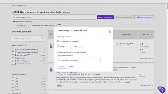Click the Отмена button
Image resolution: width=168 pixels, height=94 pixels.
(71, 67)
